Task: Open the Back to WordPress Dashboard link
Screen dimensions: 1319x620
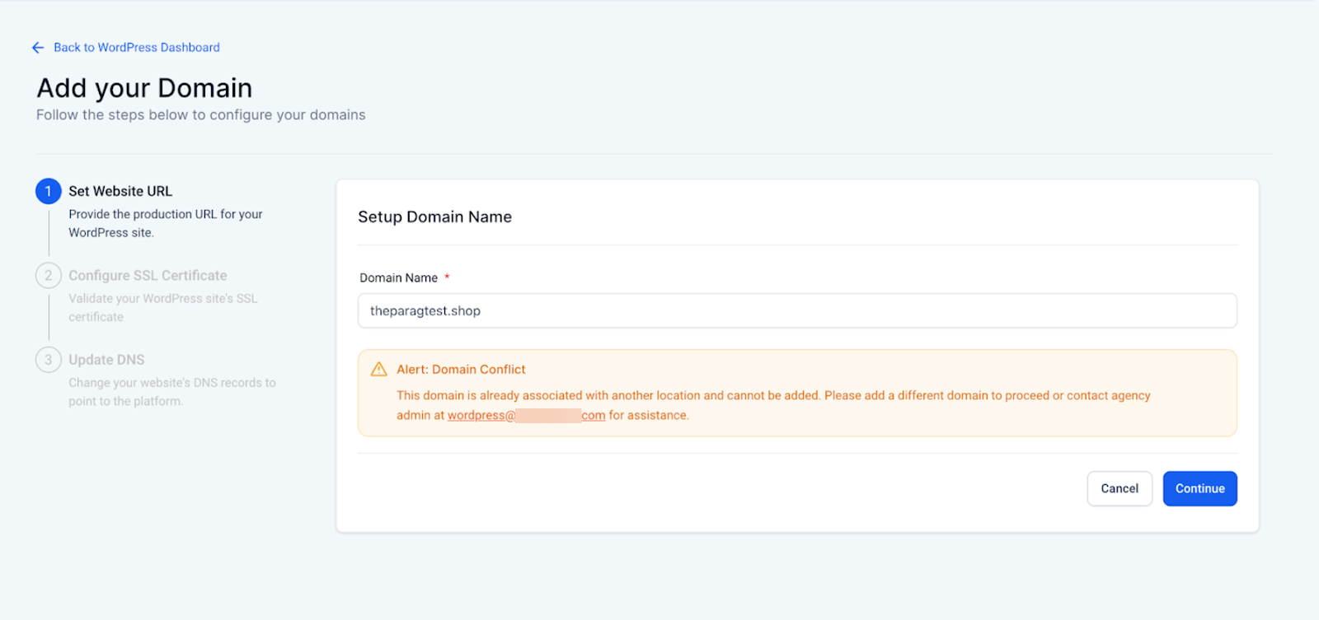Action: coord(137,48)
